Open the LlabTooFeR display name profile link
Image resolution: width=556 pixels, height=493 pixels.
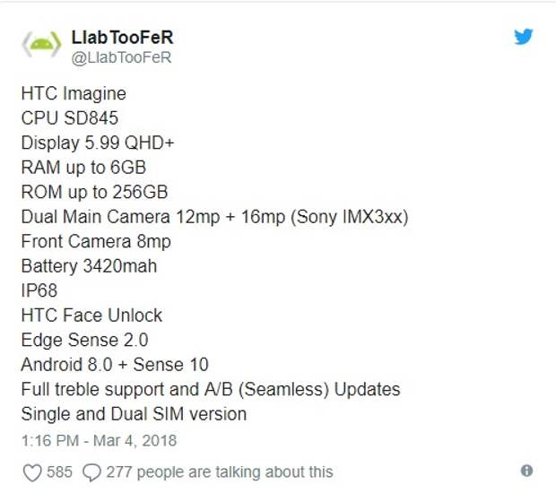tap(122, 38)
